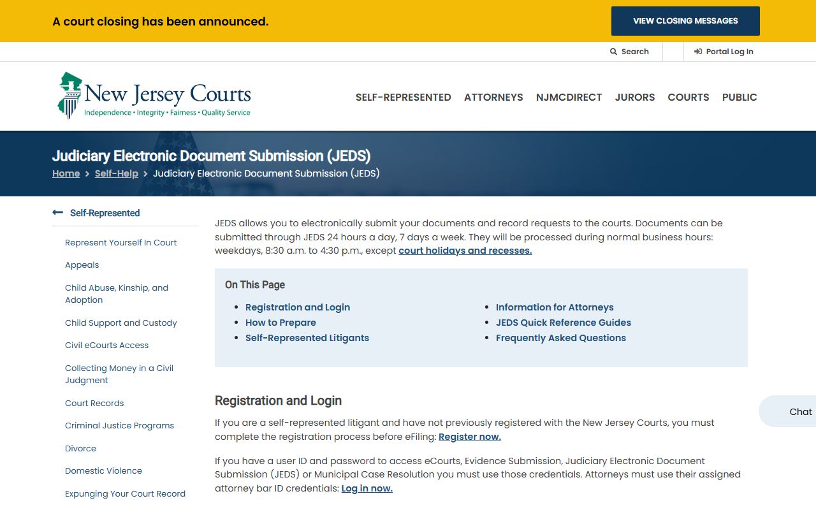
Task: Jump to Frequently Asked Questions
Action: pos(561,338)
